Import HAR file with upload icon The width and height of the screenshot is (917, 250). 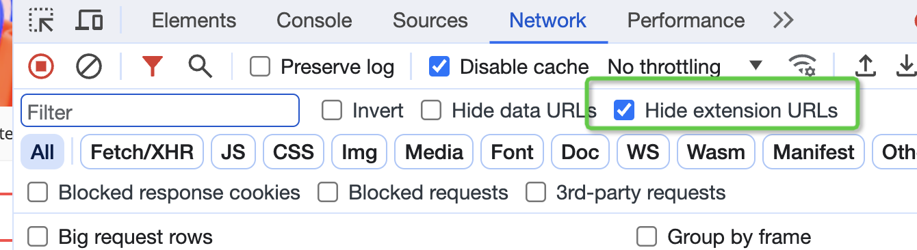click(866, 66)
